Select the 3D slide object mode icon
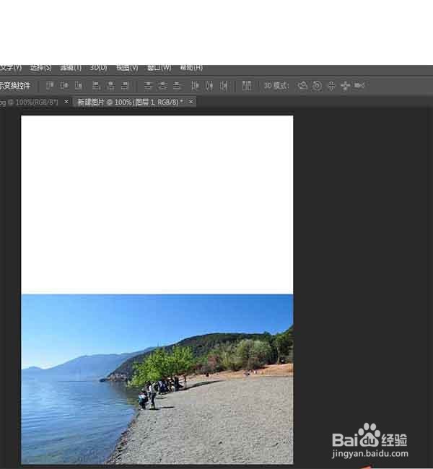The width and height of the screenshot is (433, 469). coord(346,86)
